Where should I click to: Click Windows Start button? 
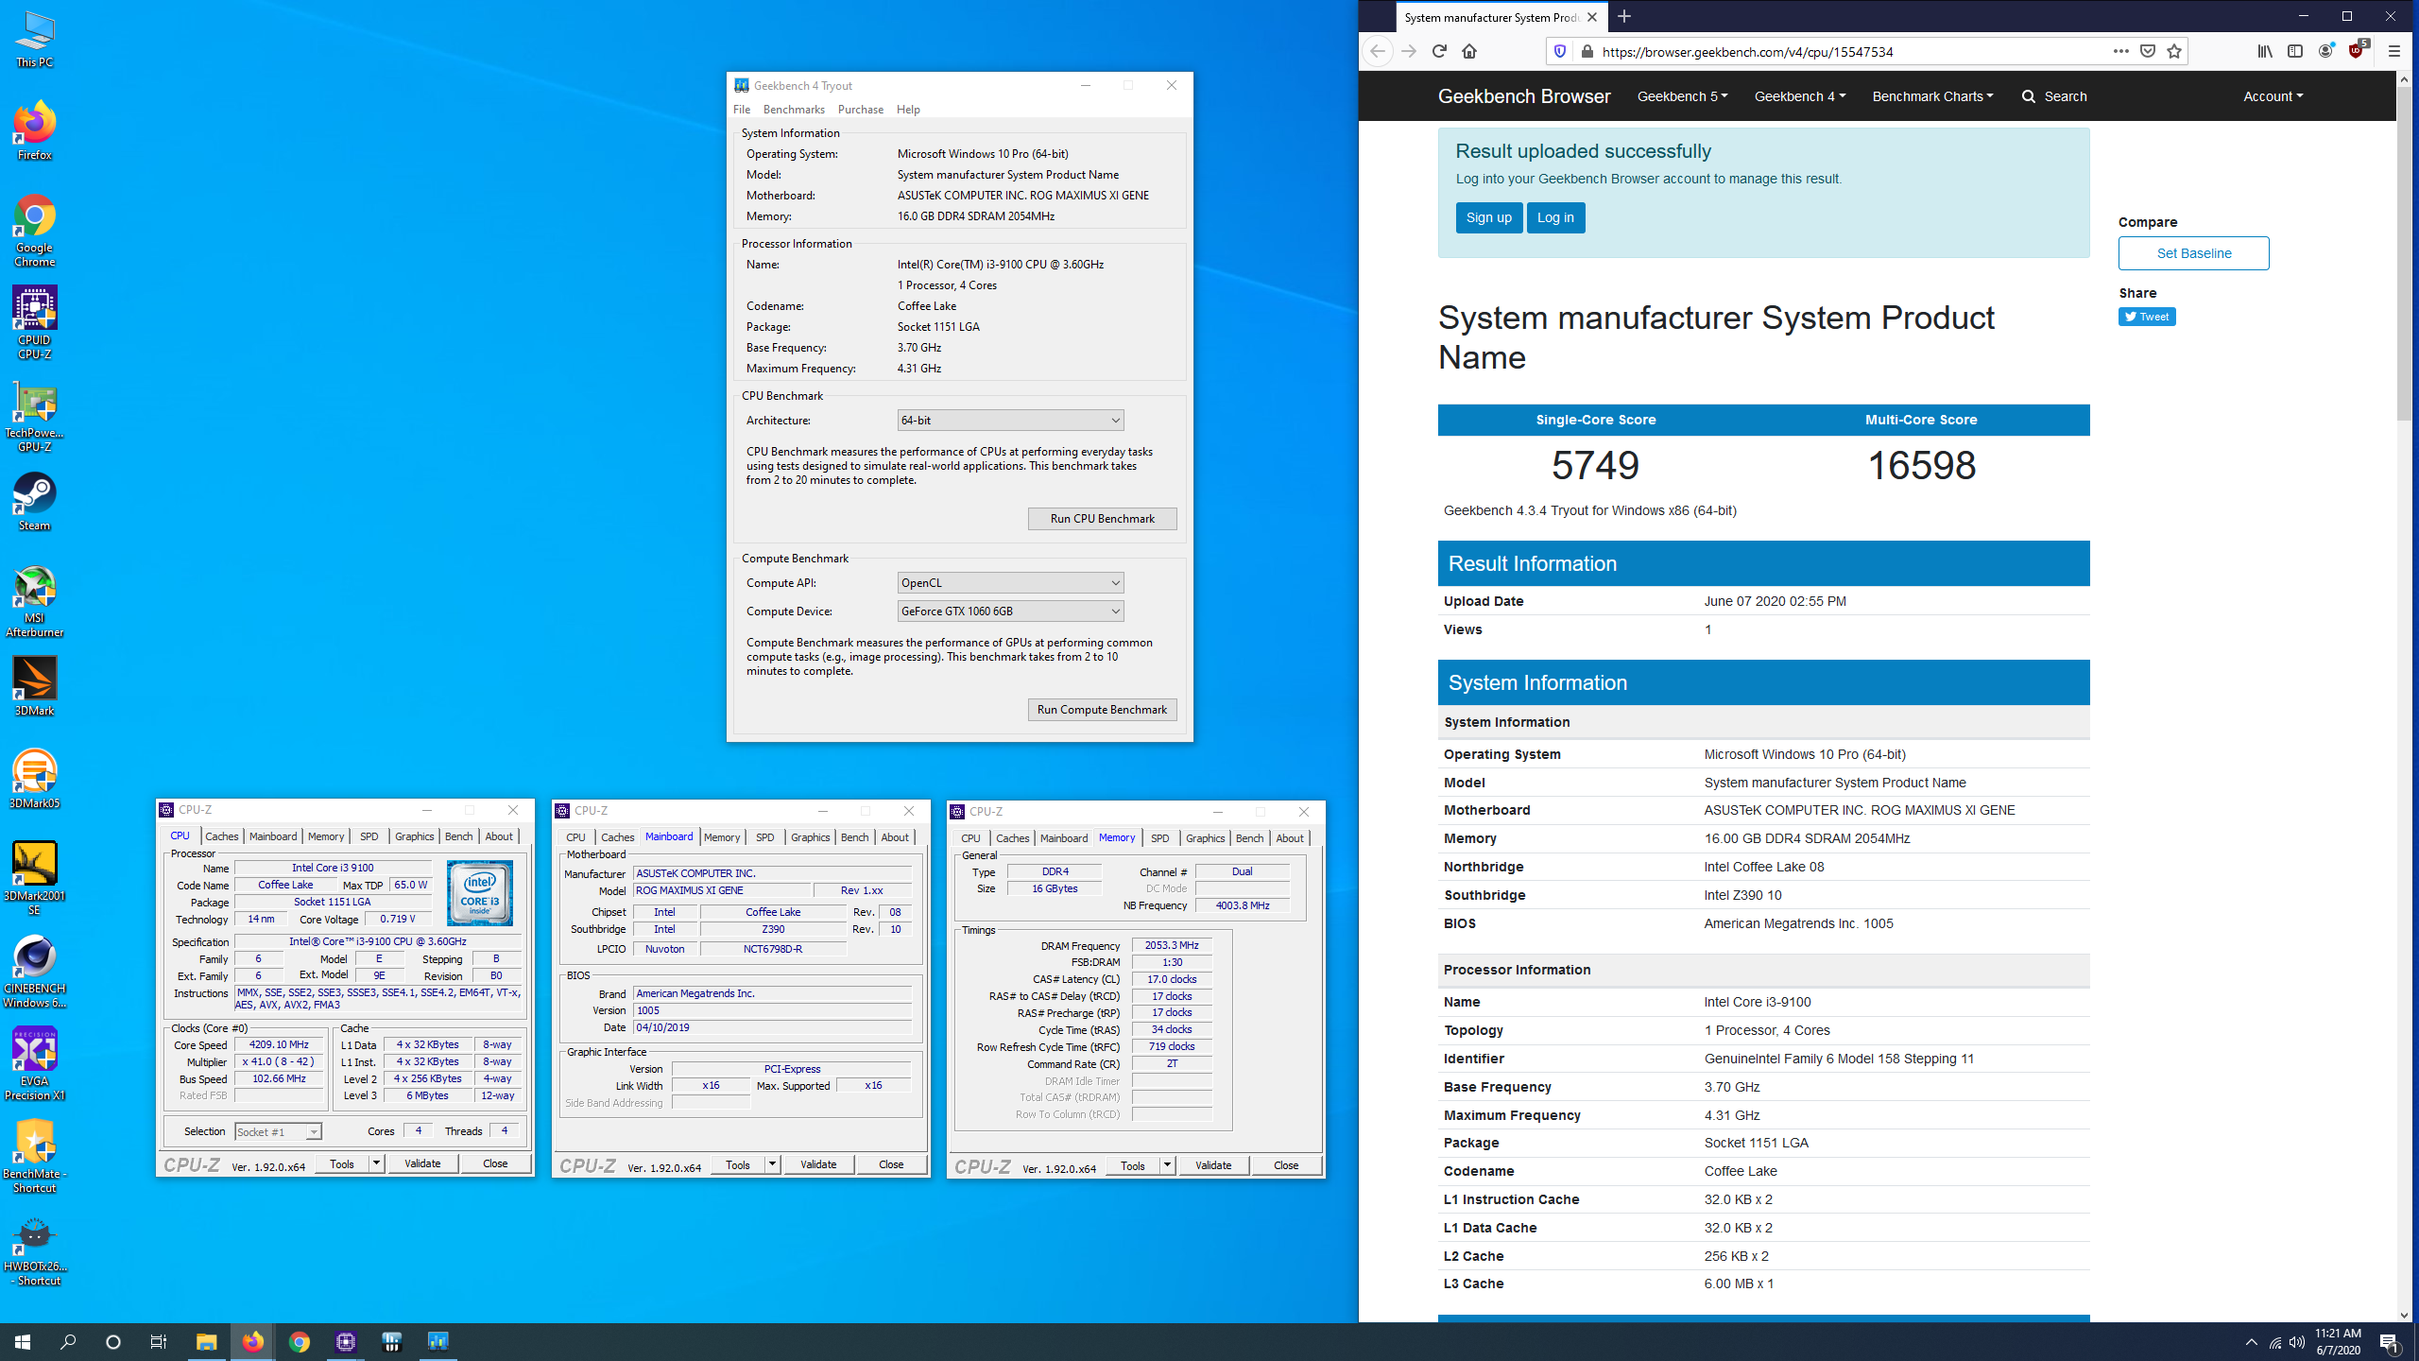[23, 1341]
